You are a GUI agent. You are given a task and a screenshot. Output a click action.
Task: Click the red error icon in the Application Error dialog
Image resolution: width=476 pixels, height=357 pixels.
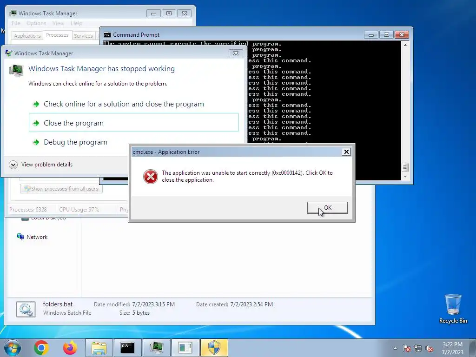click(150, 176)
